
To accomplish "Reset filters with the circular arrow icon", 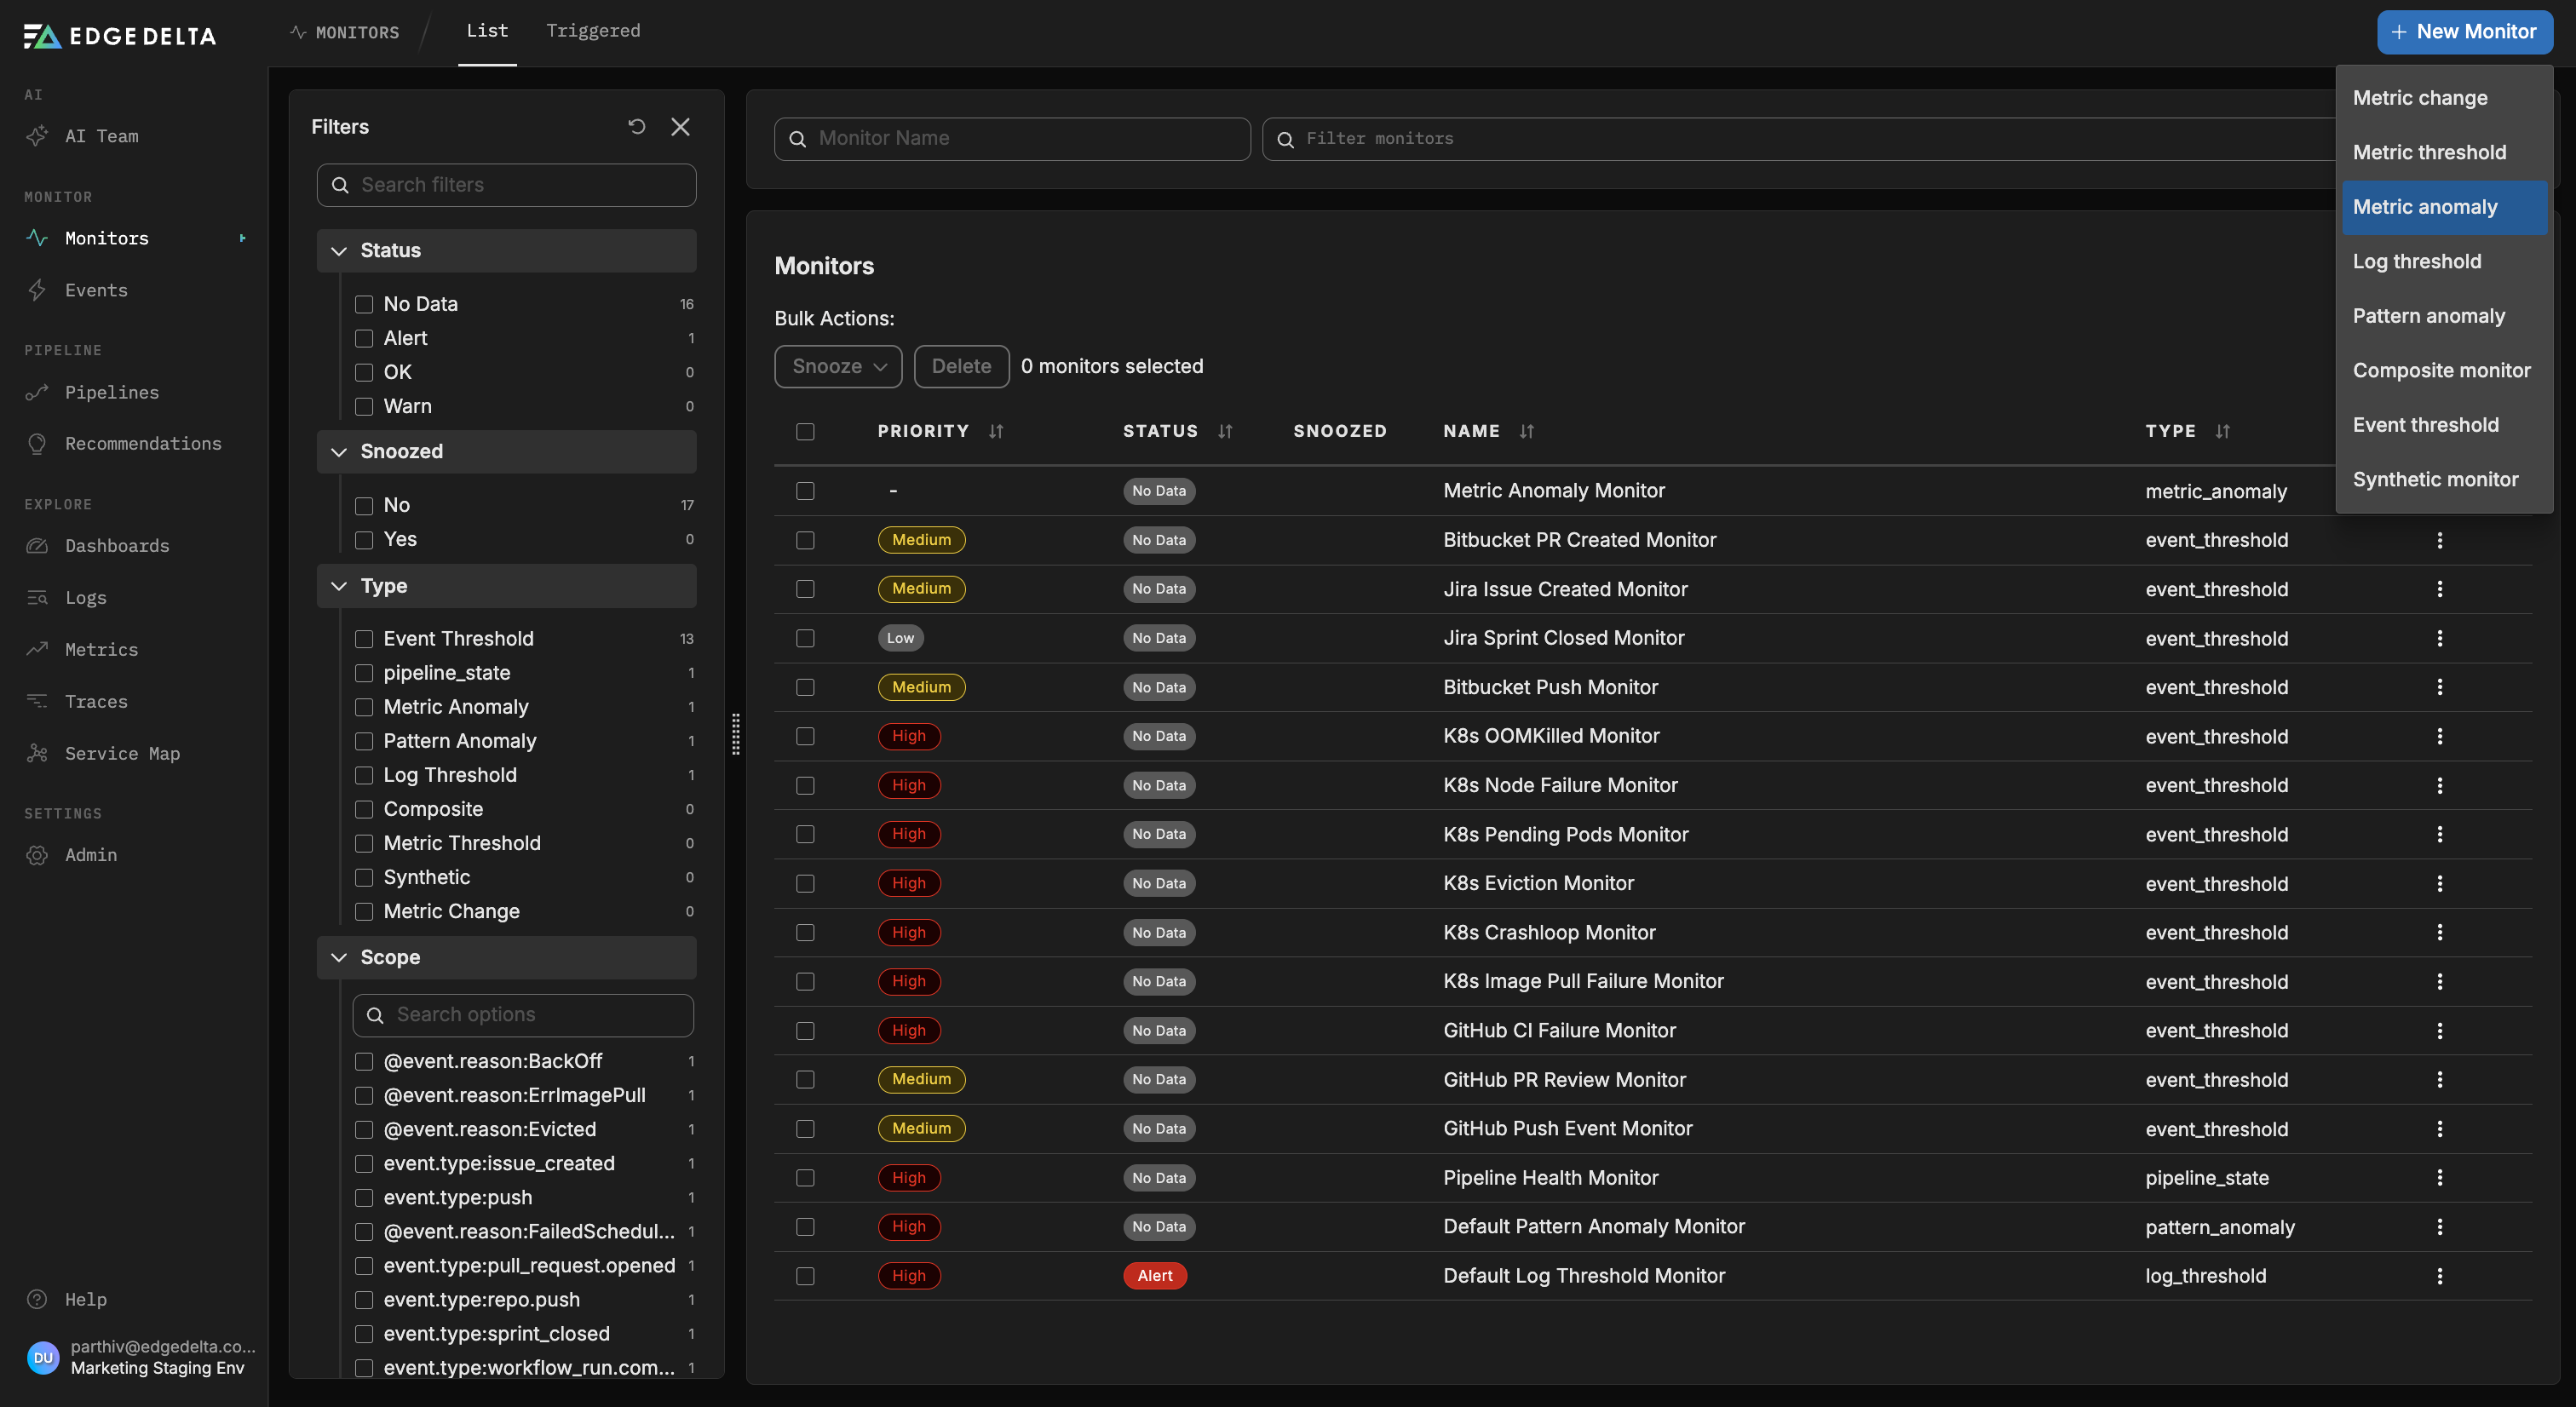I will pyautogui.click(x=637, y=126).
